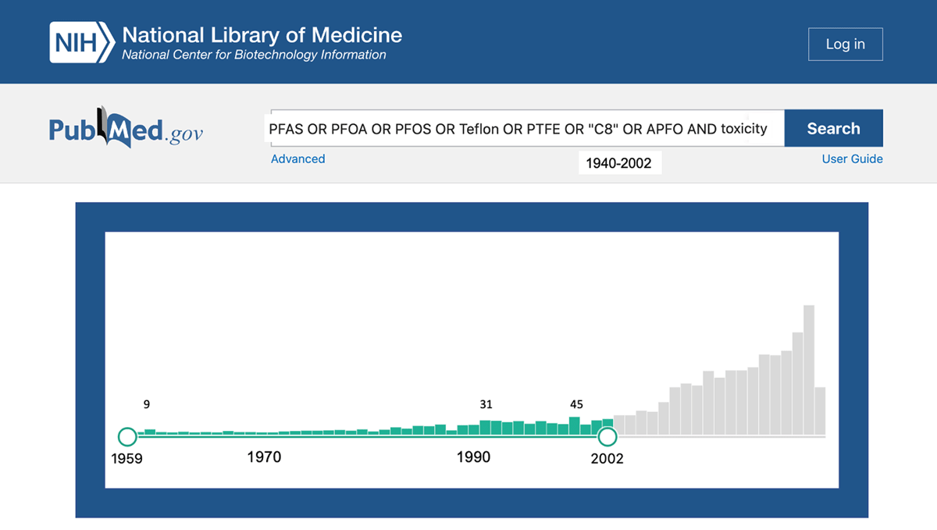Open the User Guide link
937x530 pixels.
[x=852, y=159]
